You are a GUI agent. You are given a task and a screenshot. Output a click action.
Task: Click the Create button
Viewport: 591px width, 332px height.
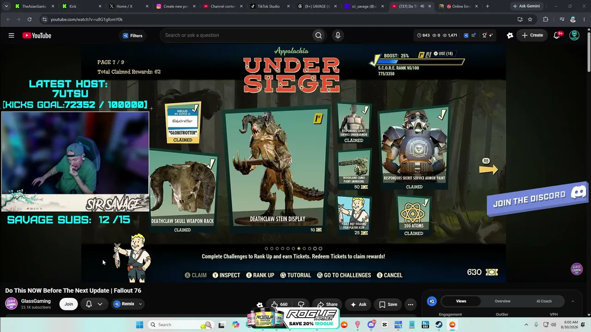point(532,36)
